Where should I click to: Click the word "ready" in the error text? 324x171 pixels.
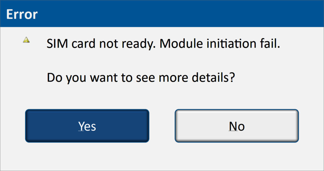coord(139,45)
